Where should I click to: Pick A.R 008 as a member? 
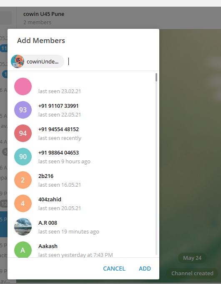click(x=83, y=227)
